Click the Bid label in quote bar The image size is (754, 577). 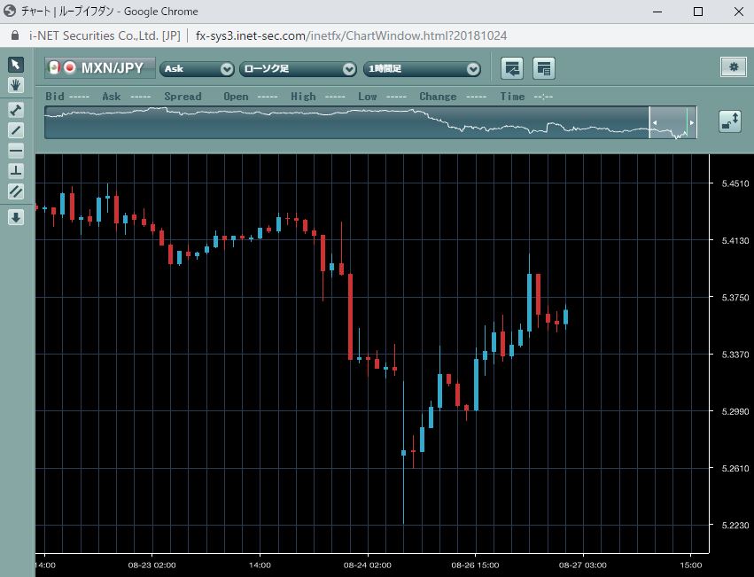55,97
